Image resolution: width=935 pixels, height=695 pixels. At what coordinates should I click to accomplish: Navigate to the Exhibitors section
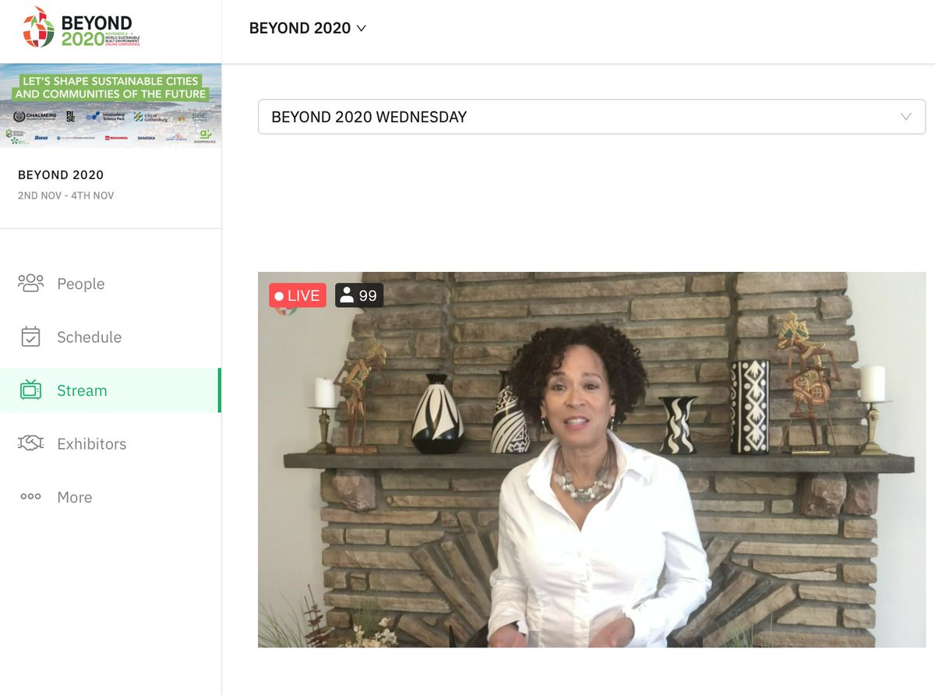(92, 443)
